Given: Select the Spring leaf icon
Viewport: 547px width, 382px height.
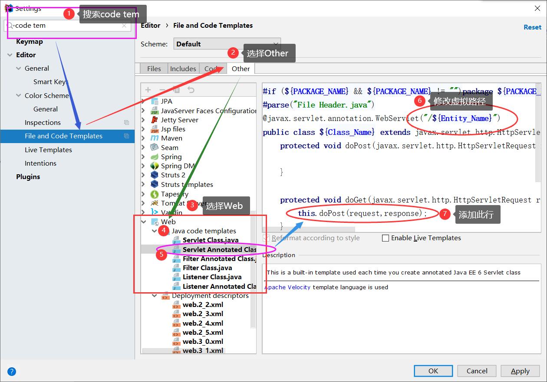Looking at the screenshot, I should coord(155,157).
